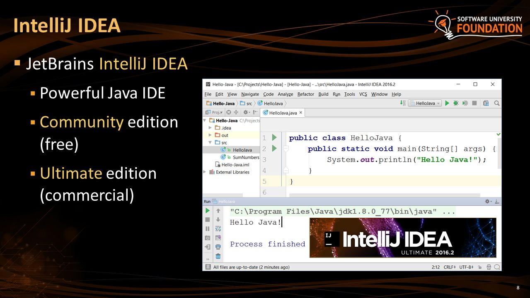Select SumNumbers class in Project tree
This screenshot has height=298, width=530.
coord(240,157)
